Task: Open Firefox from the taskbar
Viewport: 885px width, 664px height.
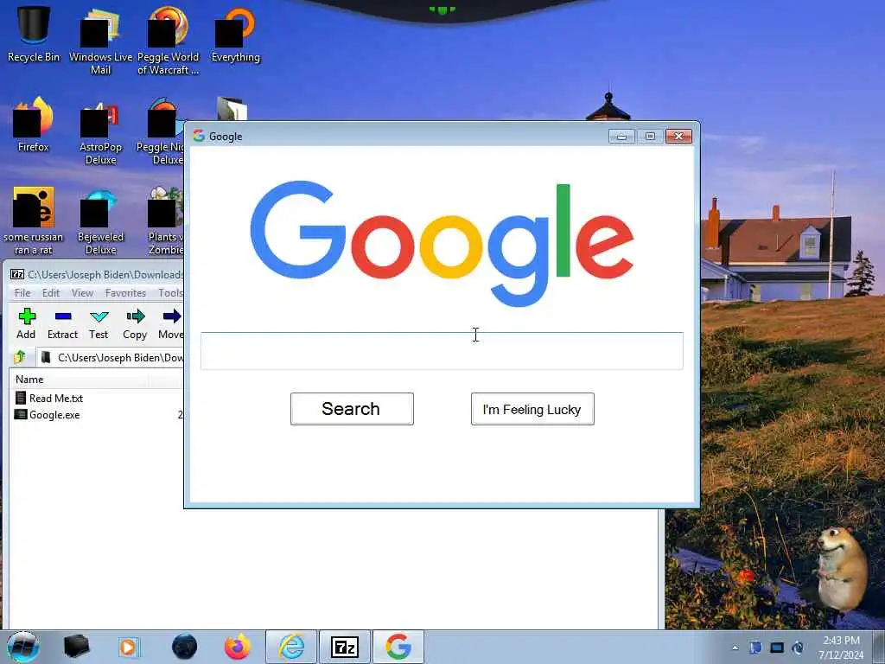Action: (238, 647)
